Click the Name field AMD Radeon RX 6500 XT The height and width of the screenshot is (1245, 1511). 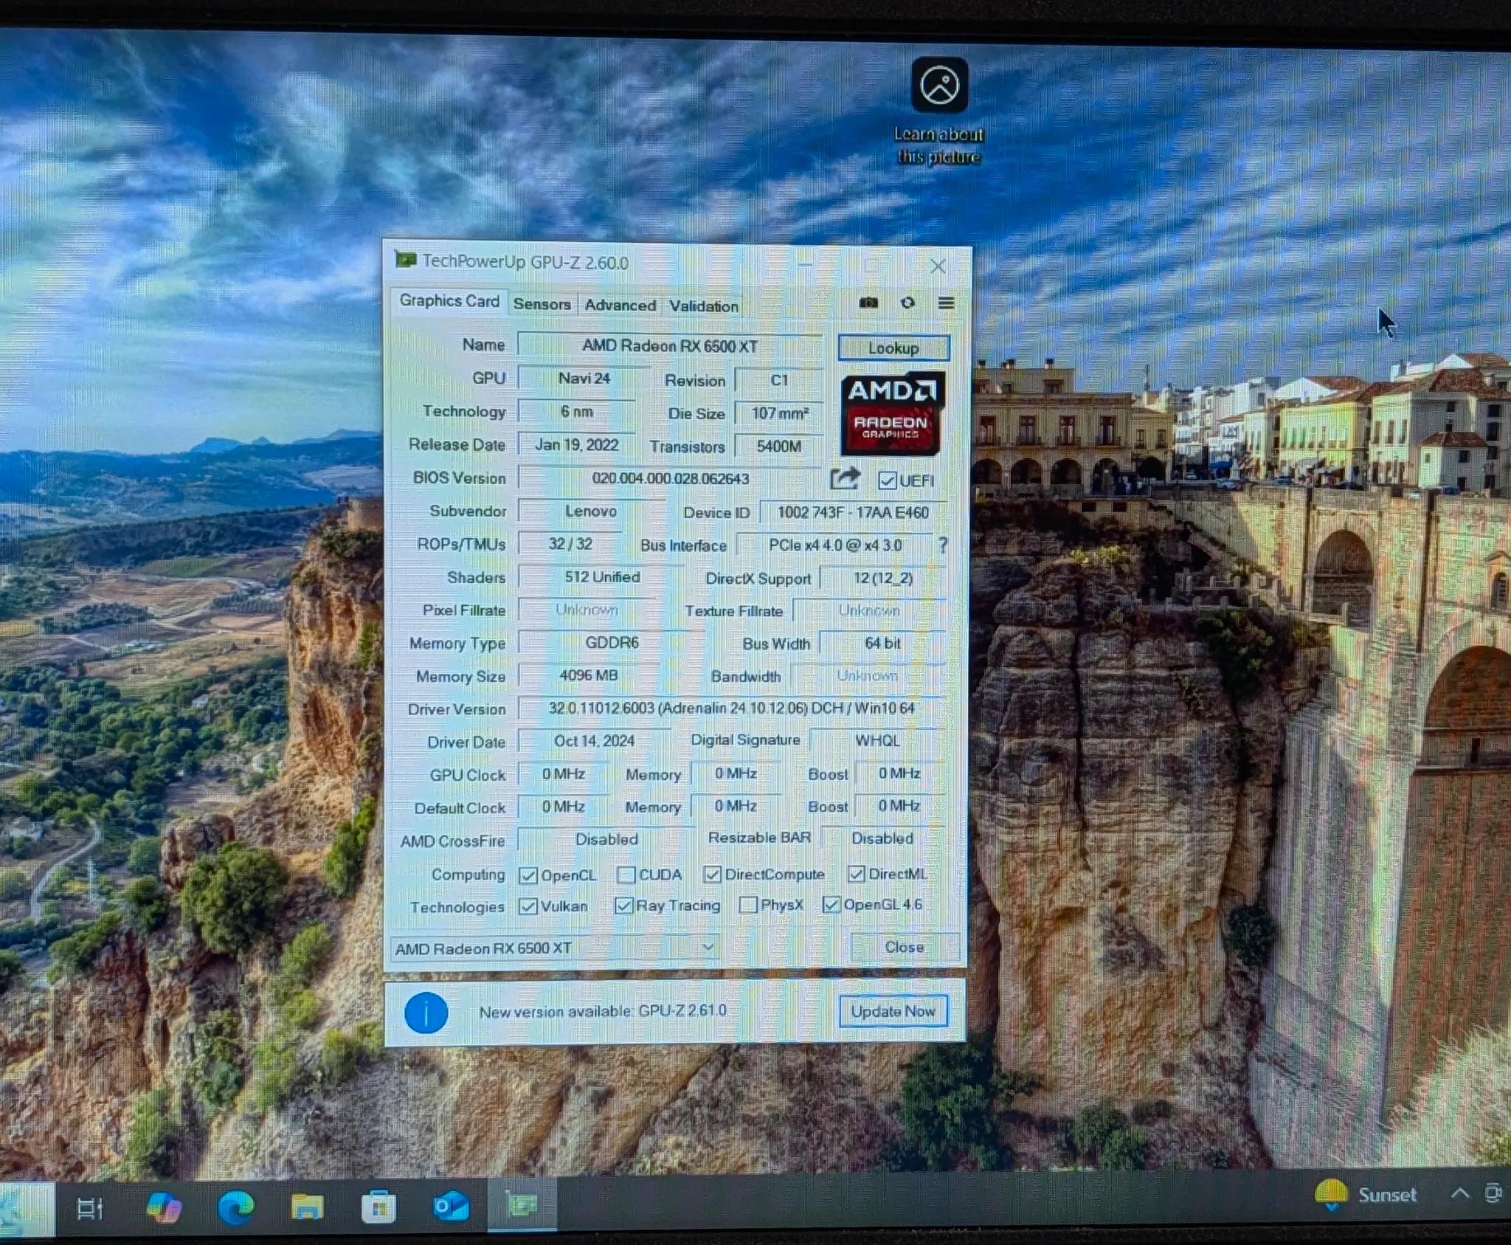[x=669, y=346]
